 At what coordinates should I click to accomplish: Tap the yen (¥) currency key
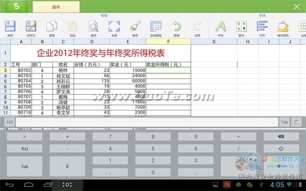(x=67, y=167)
